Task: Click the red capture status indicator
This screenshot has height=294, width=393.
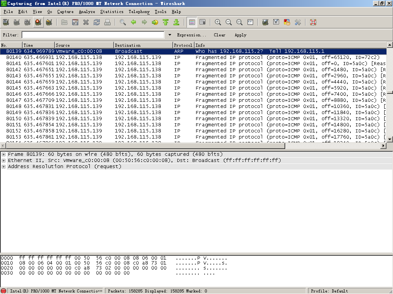Action: point(3,291)
